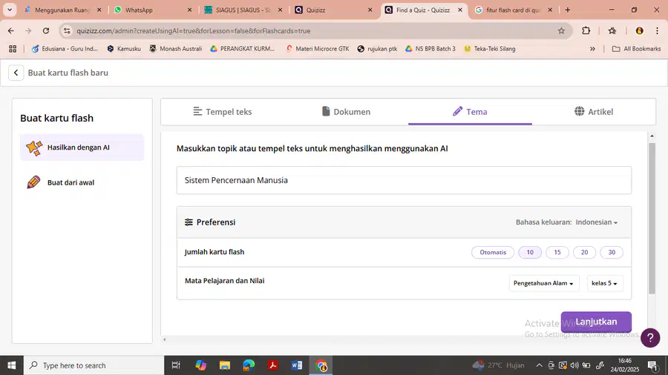Switch to the Menggunakan Ruang browser tab
This screenshot has width=668, height=375.
pos(62,10)
